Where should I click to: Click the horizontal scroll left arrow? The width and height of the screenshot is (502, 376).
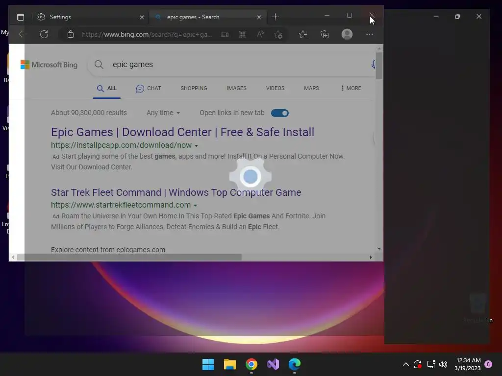point(13,258)
